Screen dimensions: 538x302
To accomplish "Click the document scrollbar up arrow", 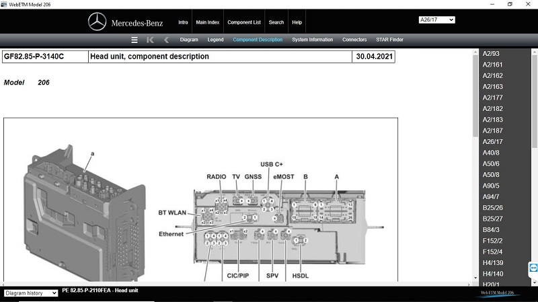I will pos(475,52).
